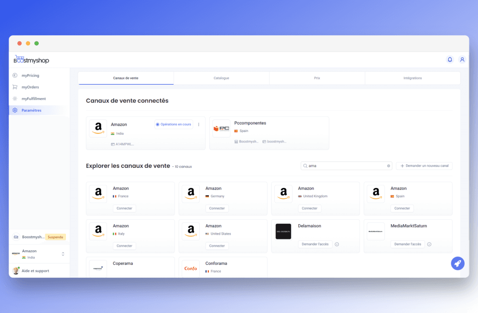Connect the Amazon United Kingdom channel
Image resolution: width=478 pixels, height=313 pixels.
coord(310,208)
